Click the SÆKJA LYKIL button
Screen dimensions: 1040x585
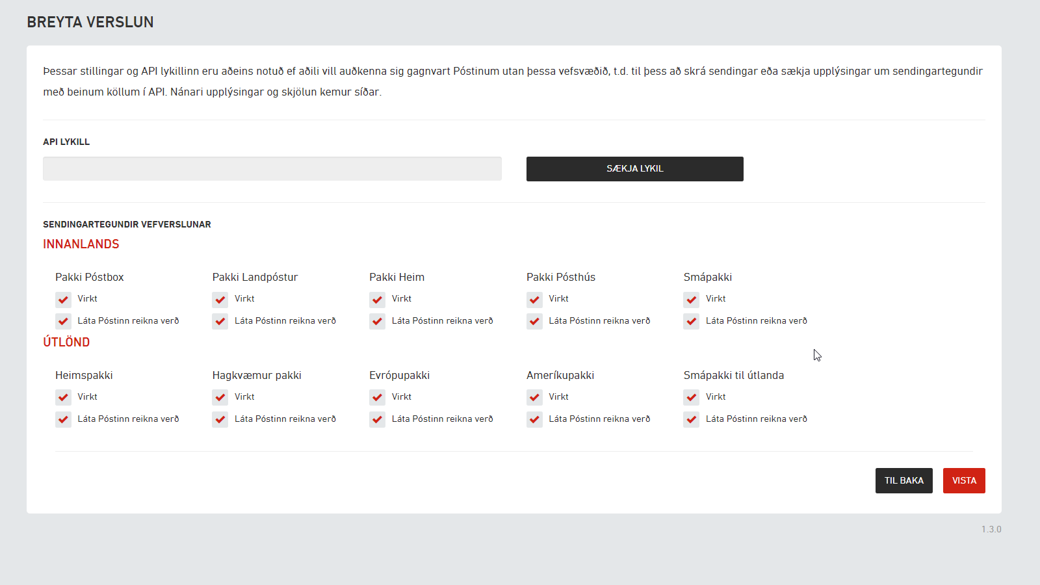click(x=635, y=169)
